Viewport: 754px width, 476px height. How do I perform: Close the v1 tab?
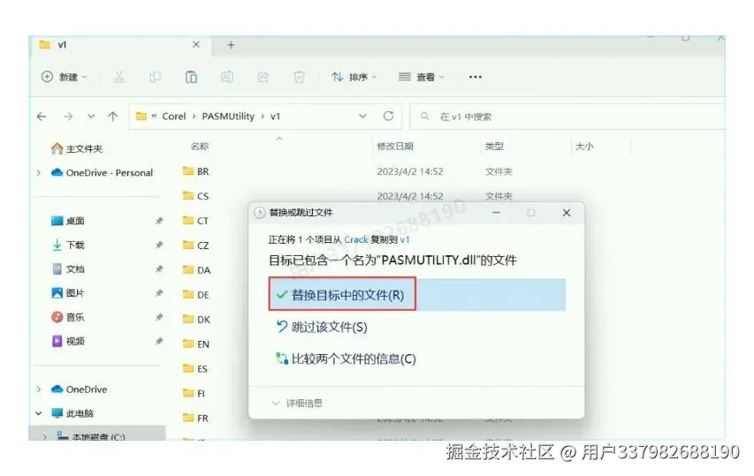coord(195,45)
